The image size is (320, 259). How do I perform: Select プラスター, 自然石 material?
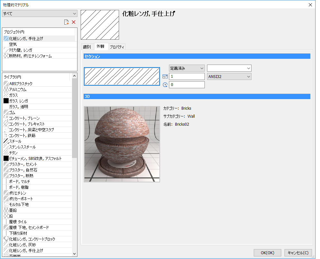coord(37,170)
